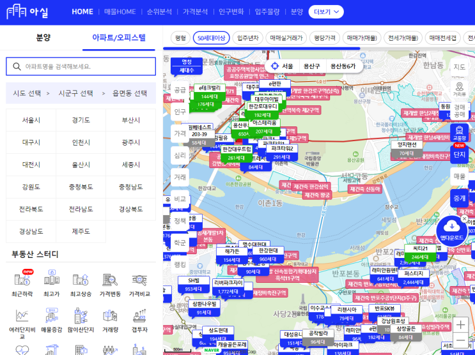Open the 순위분석 menu
The width and height of the screenshot is (475, 355).
click(159, 11)
